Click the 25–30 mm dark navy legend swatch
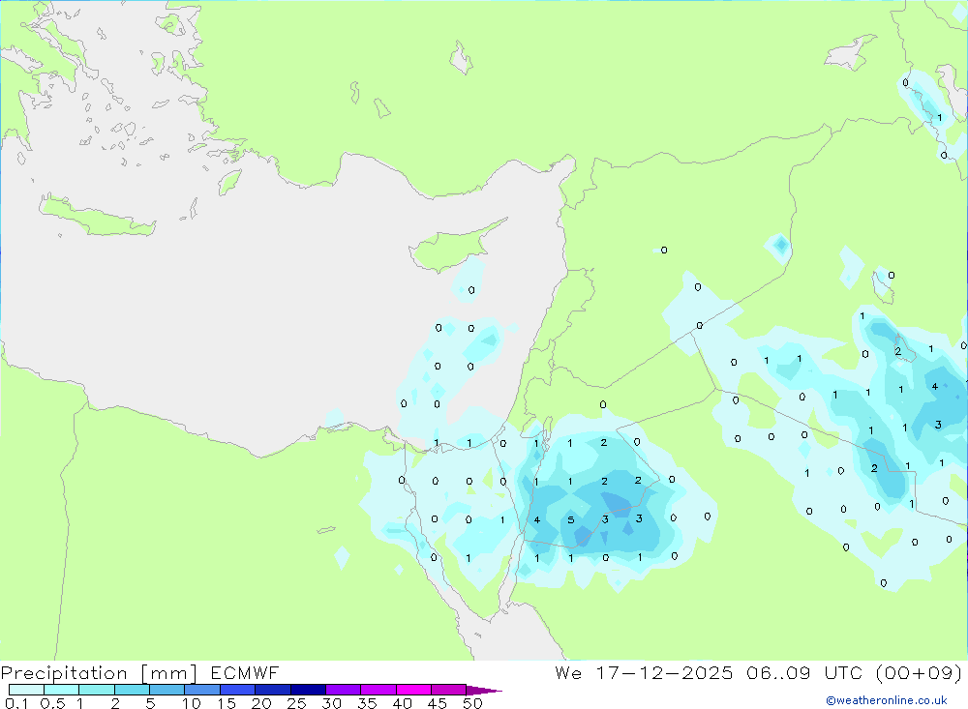The width and height of the screenshot is (968, 709). coord(308,690)
